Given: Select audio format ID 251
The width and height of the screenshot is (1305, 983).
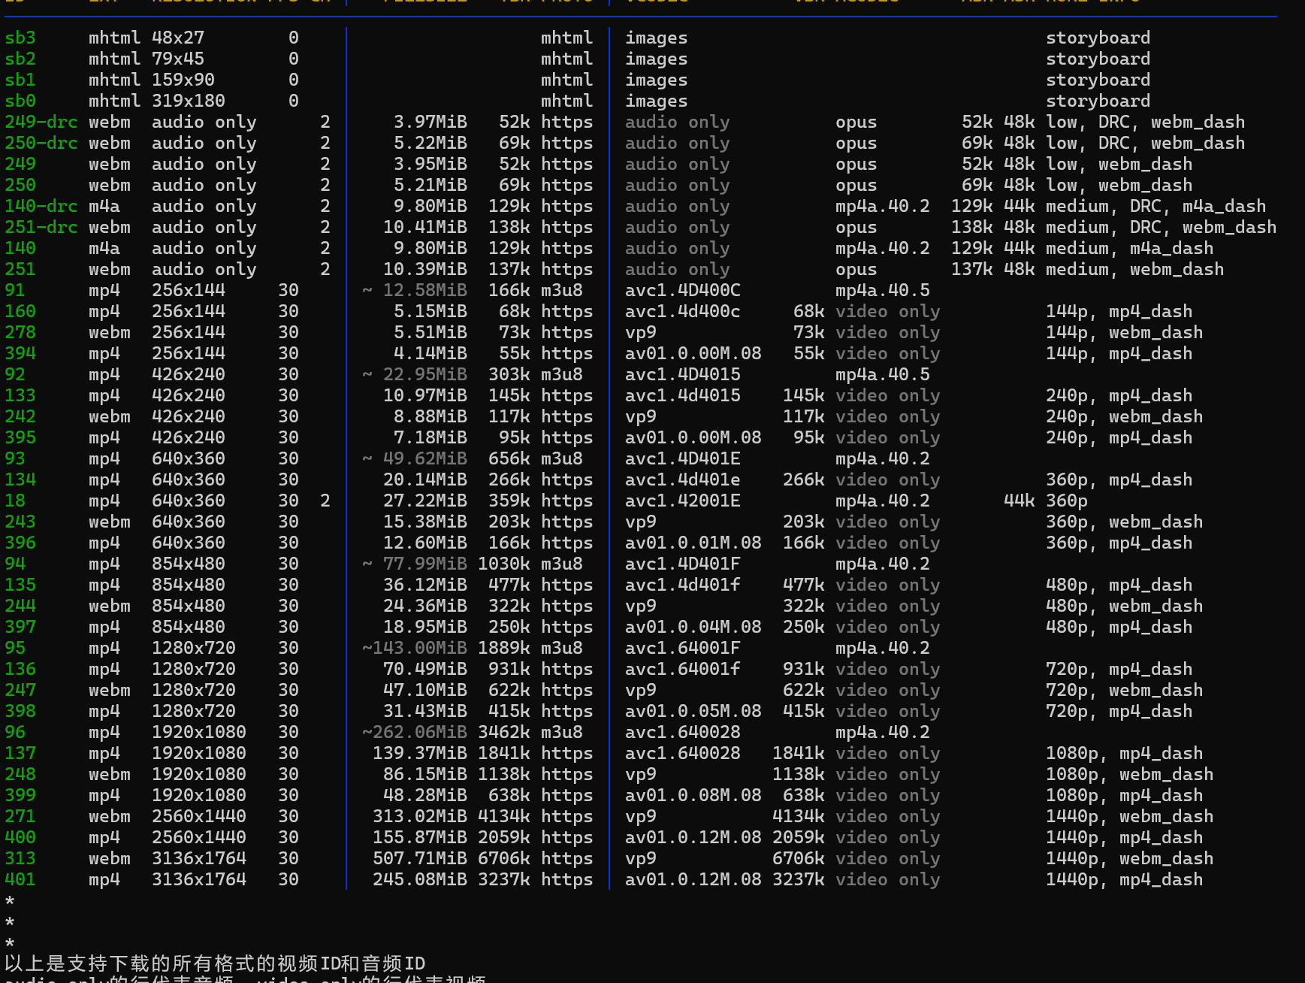Looking at the screenshot, I should (20, 269).
